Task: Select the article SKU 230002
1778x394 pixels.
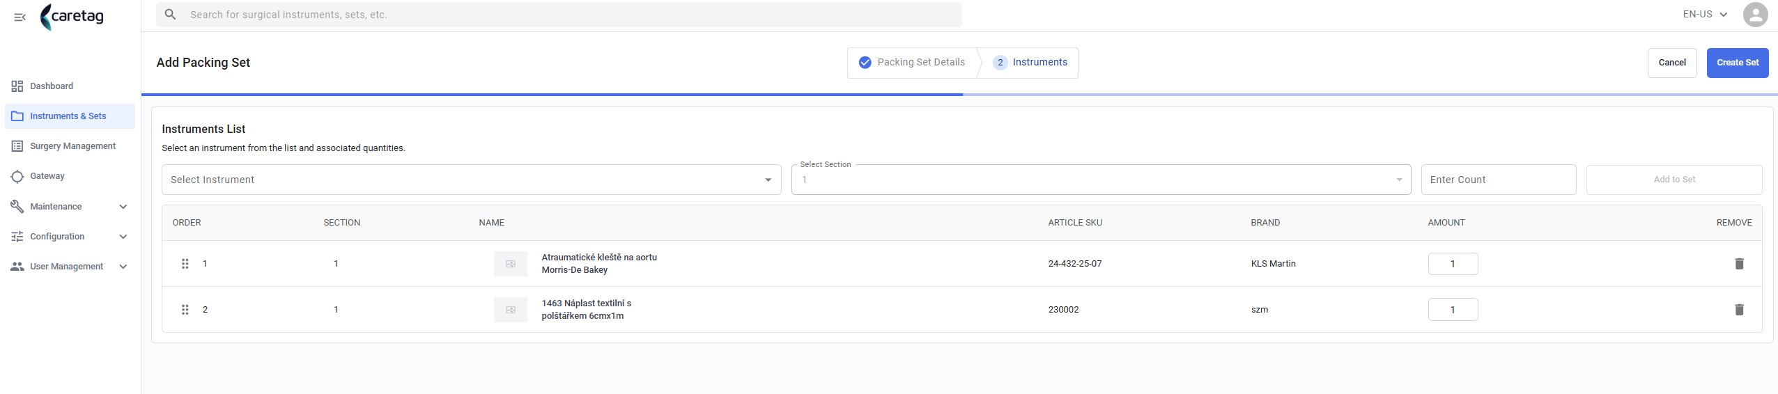Action: (1063, 310)
